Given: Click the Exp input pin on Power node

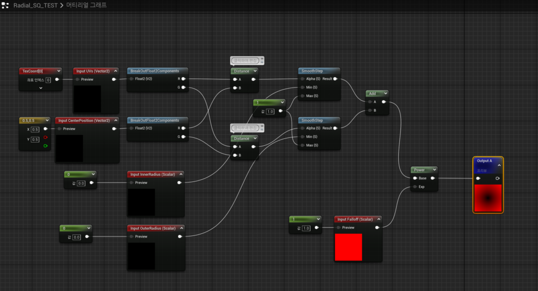Looking at the screenshot, I should [416, 186].
